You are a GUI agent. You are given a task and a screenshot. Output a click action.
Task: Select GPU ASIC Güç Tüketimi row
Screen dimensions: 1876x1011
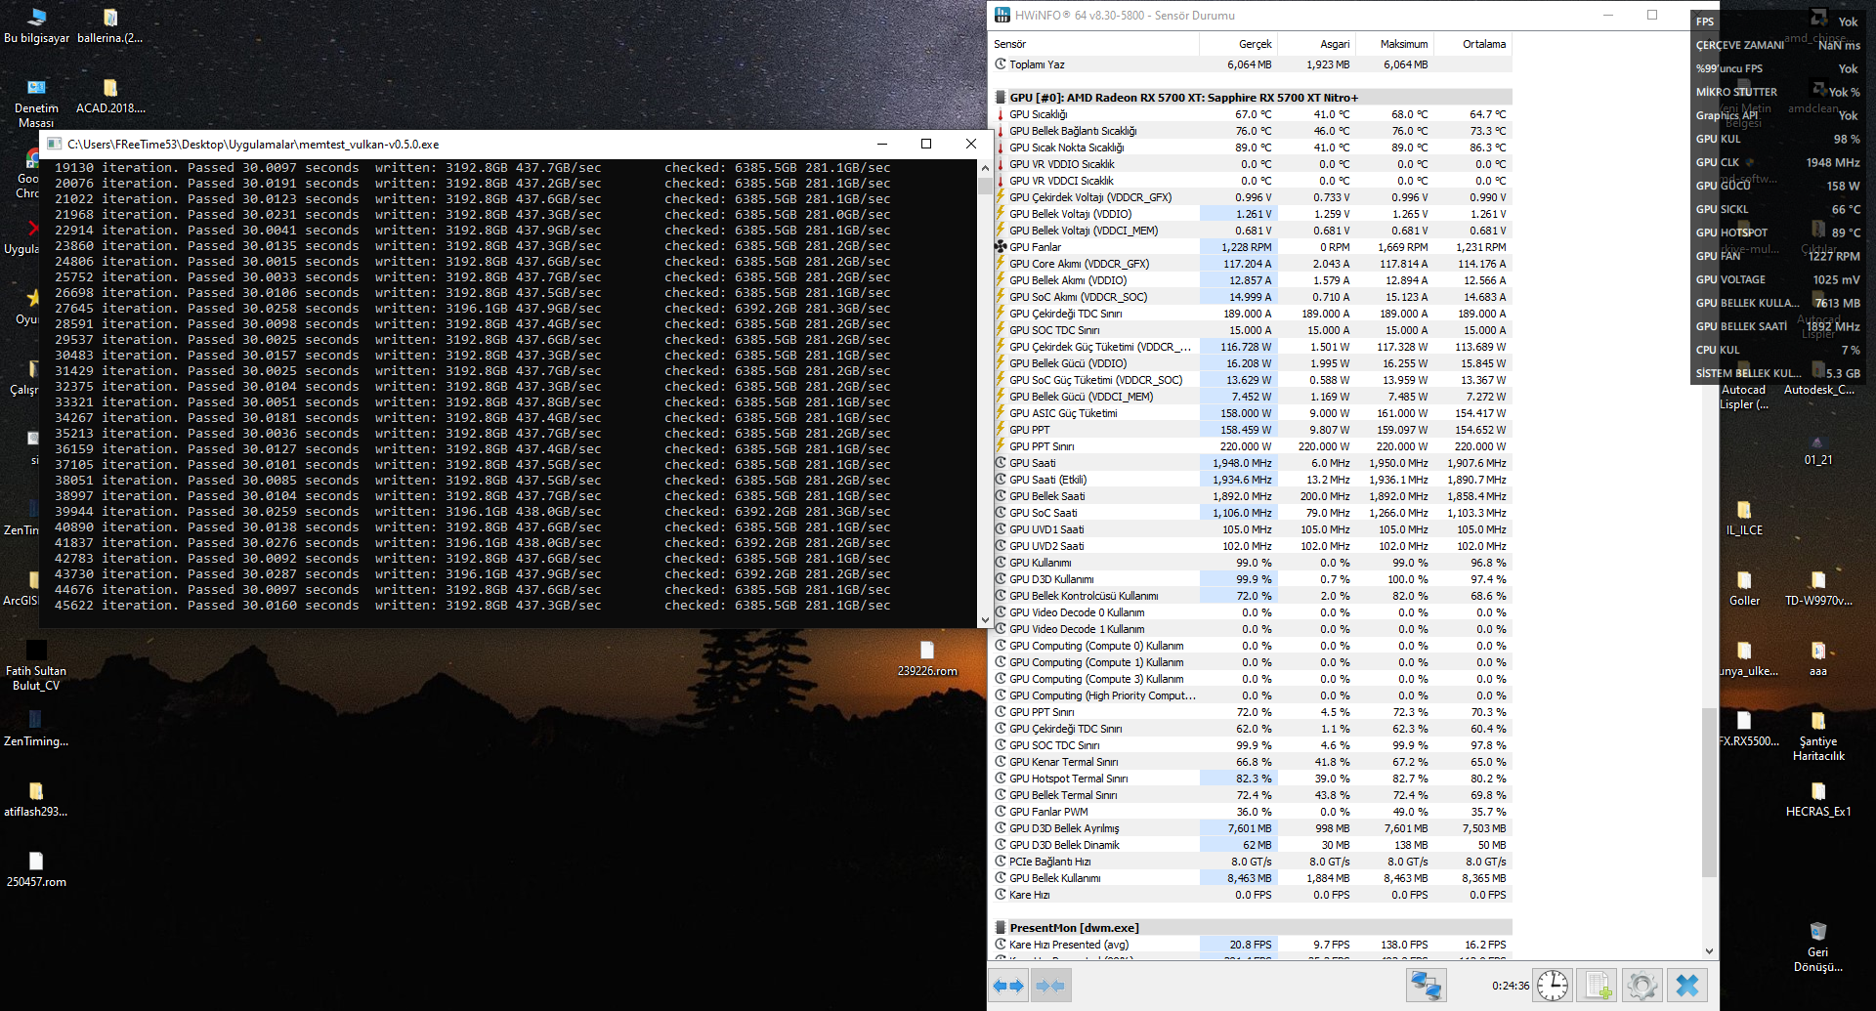[x=1253, y=413]
